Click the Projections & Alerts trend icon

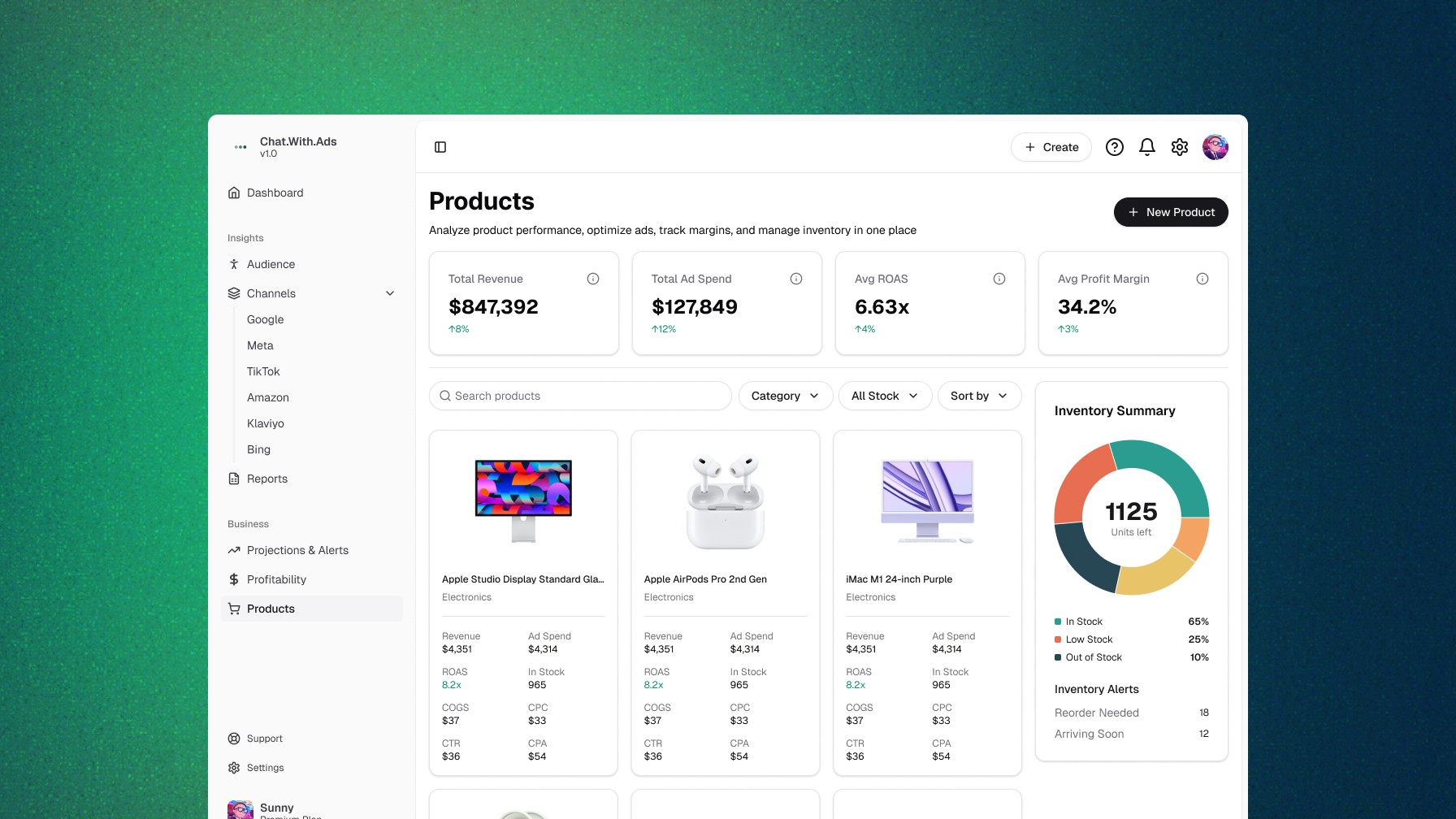234,550
